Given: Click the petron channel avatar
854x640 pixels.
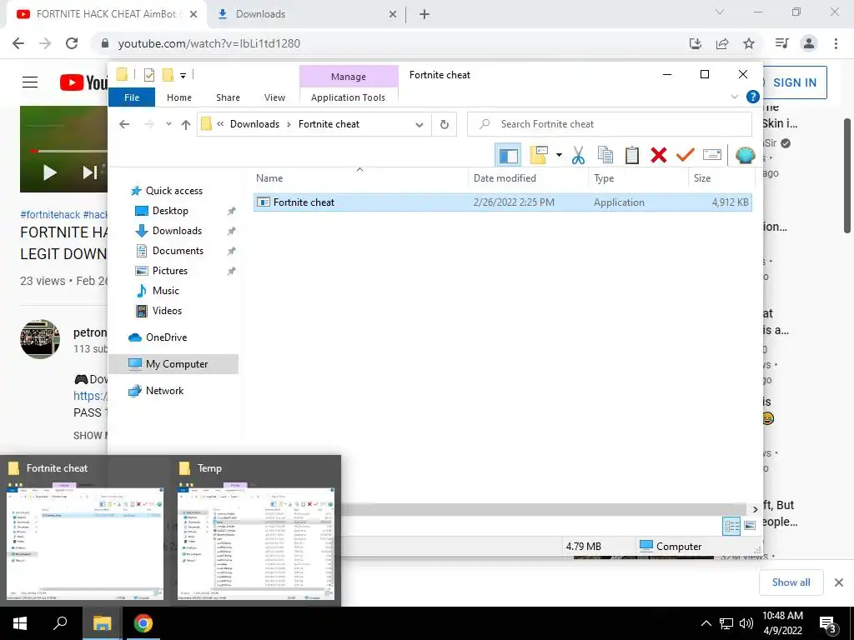Looking at the screenshot, I should 40,338.
